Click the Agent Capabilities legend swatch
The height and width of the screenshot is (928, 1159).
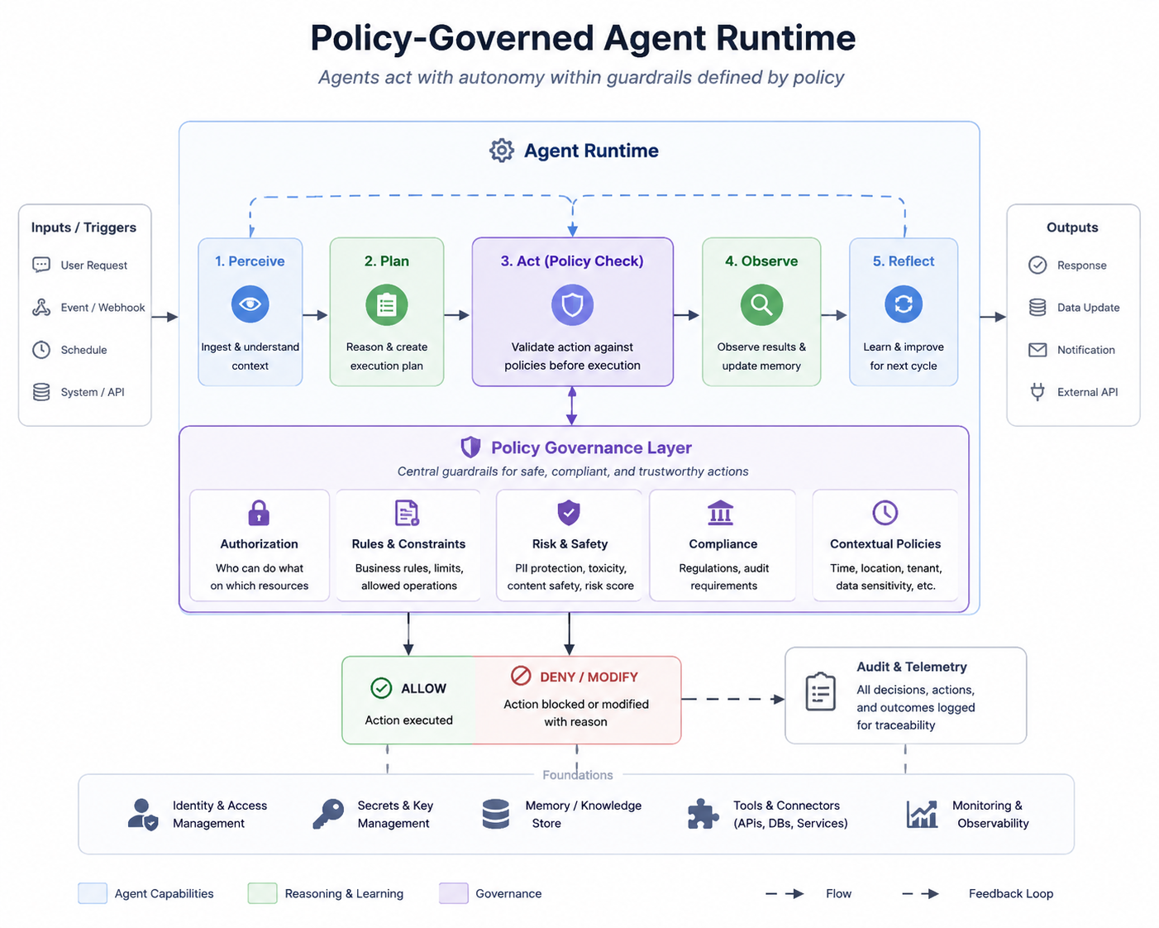[x=93, y=893]
